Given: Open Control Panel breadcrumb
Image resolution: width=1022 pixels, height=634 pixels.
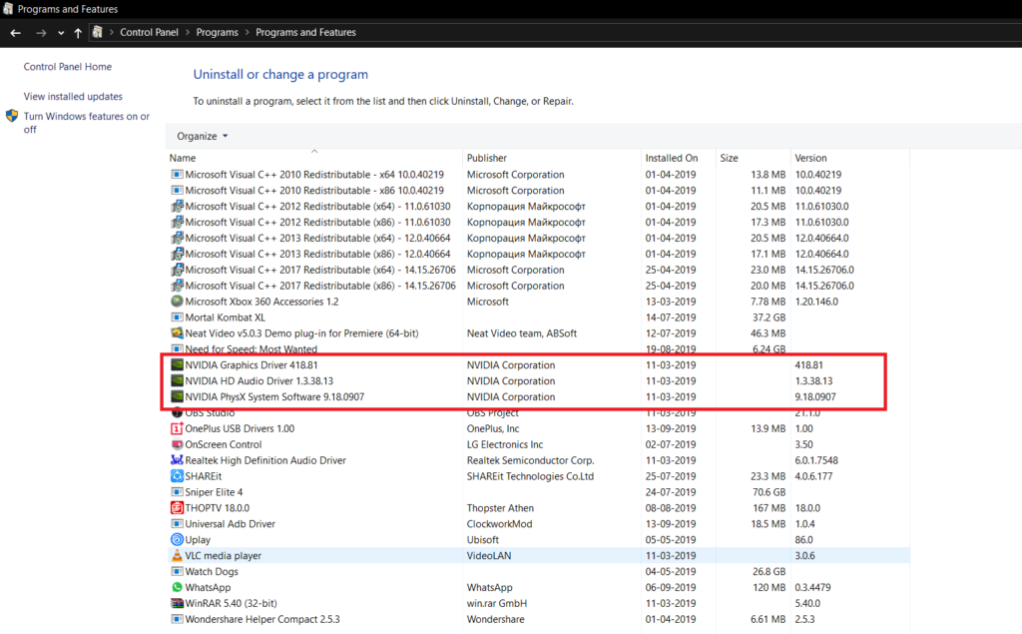Looking at the screenshot, I should pos(149,32).
